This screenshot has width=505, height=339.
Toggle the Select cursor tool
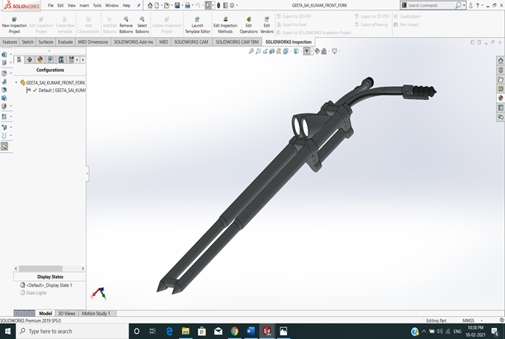208,5
